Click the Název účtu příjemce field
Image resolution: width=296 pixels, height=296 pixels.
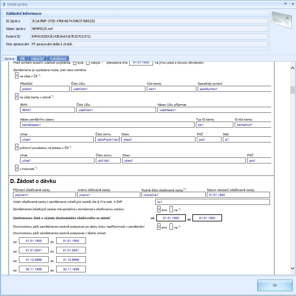(214, 110)
